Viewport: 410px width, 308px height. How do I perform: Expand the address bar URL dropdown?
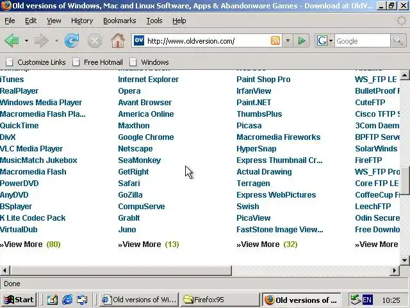(288, 40)
